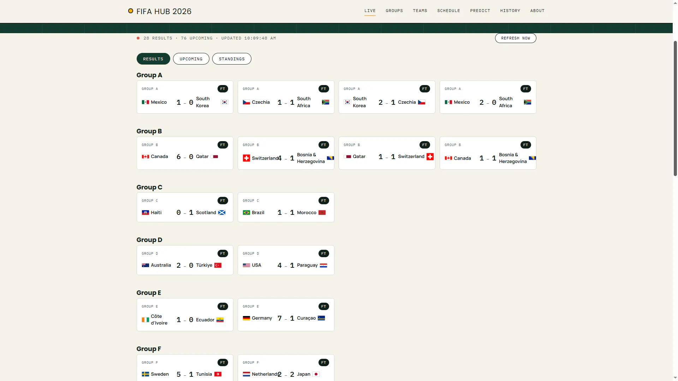Image resolution: width=678 pixels, height=381 pixels.
Task: Click the Group A heading
Action: [149, 75]
